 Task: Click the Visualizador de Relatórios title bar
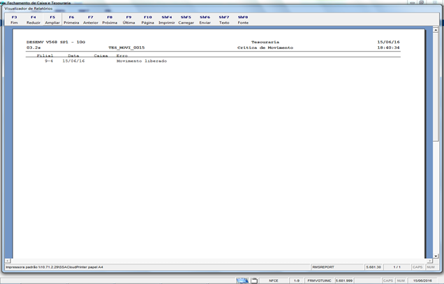[x=221, y=8]
